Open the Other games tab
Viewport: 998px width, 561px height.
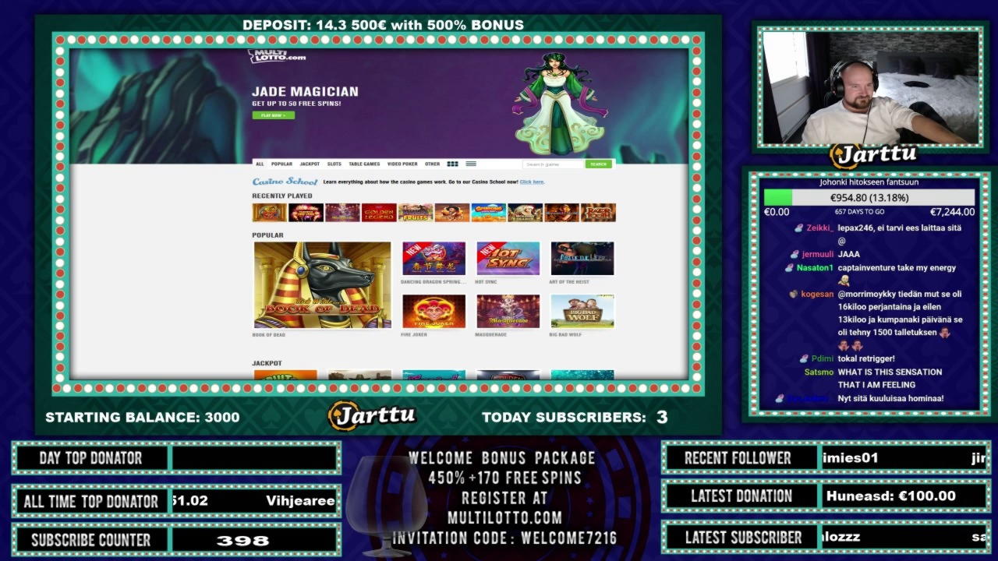[x=432, y=164]
